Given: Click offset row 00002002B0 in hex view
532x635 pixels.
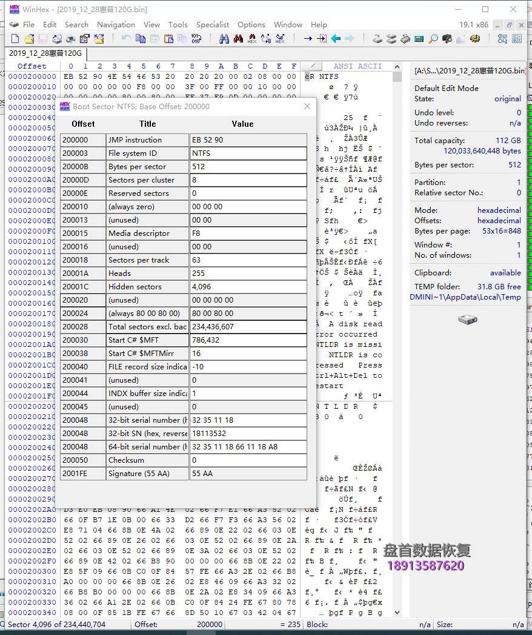Looking at the screenshot, I should pos(32,520).
